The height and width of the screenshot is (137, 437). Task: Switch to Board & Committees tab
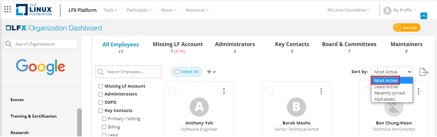(349, 44)
